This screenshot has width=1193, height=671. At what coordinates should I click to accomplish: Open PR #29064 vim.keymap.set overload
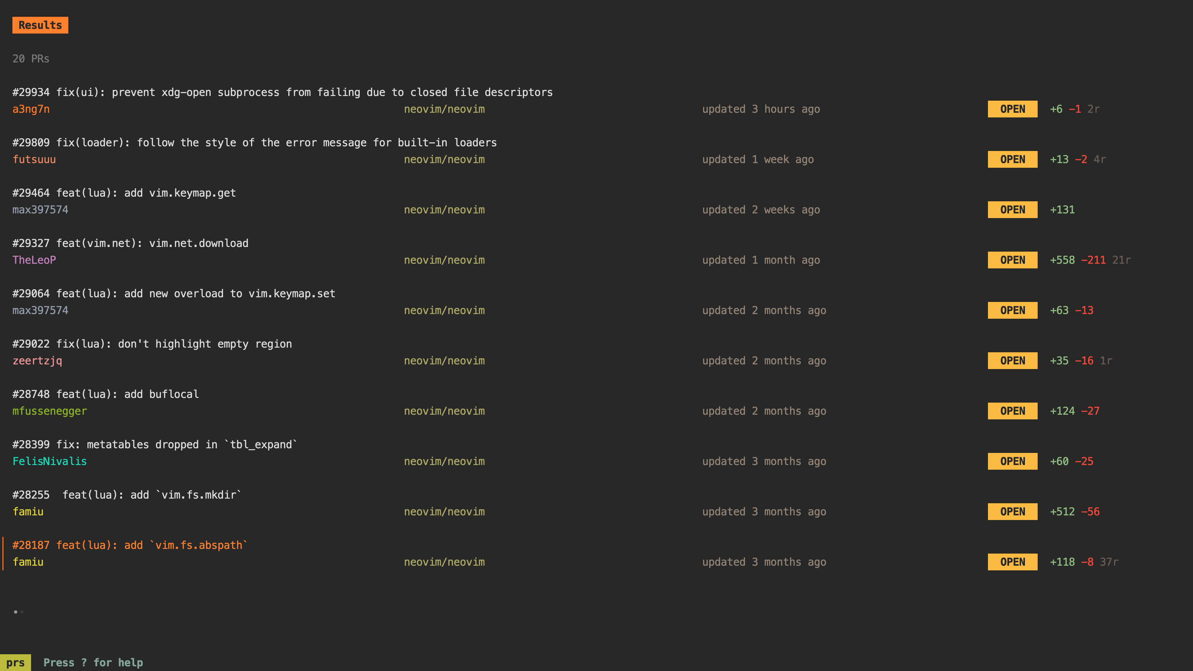[174, 294]
